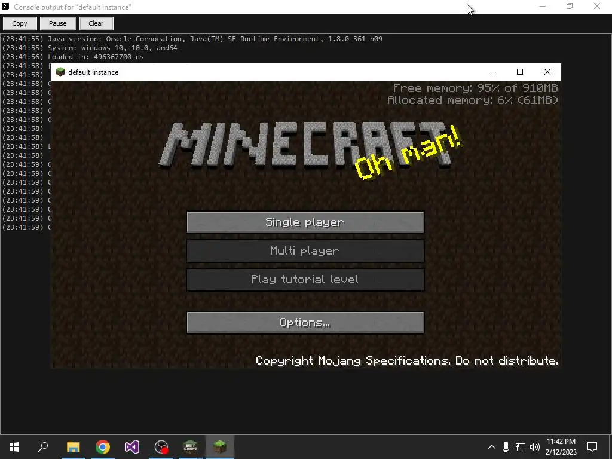Screen dimensions: 612x459
Task: Copy the console output
Action: (x=20, y=23)
